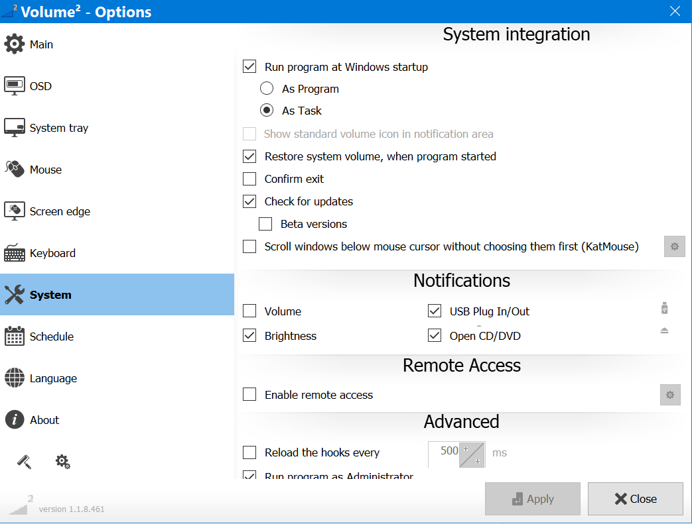Open the OSD settings page
This screenshot has height=524, width=692.
coord(117,86)
